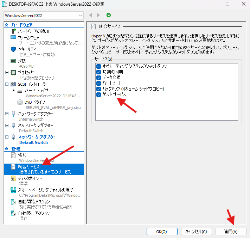This screenshot has height=238, width=250.
Task: Select the ハードウェアの追加 tree item label
Action: click(x=33, y=31)
